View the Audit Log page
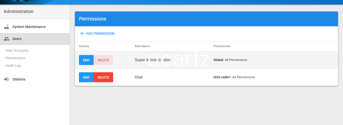Screen dimensions: 343x125 point(13,65)
